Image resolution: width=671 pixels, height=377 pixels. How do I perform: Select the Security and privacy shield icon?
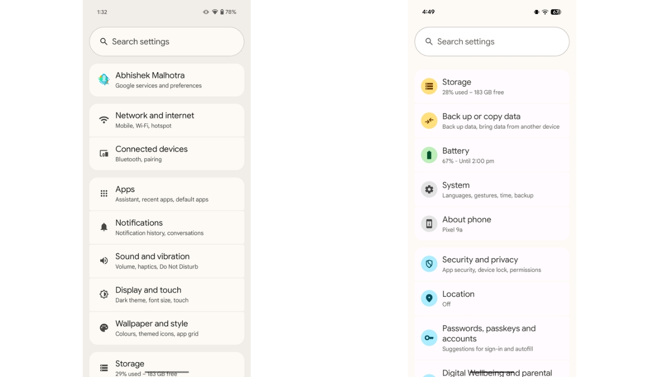point(429,263)
